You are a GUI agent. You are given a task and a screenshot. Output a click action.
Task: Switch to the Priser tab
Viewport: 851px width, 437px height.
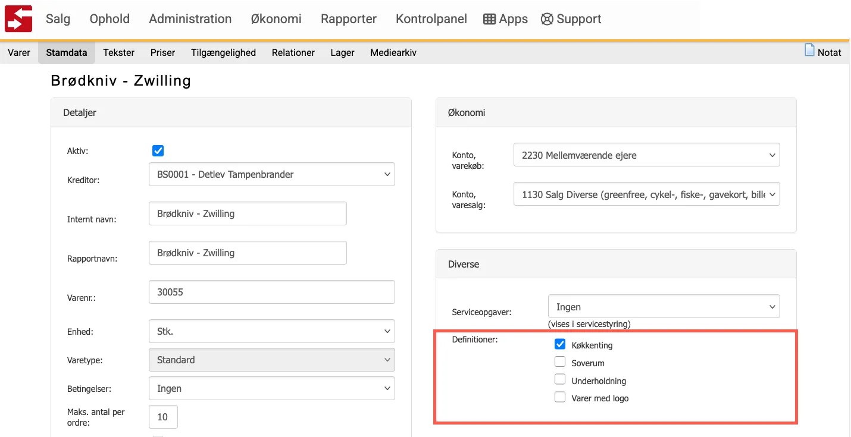point(162,52)
